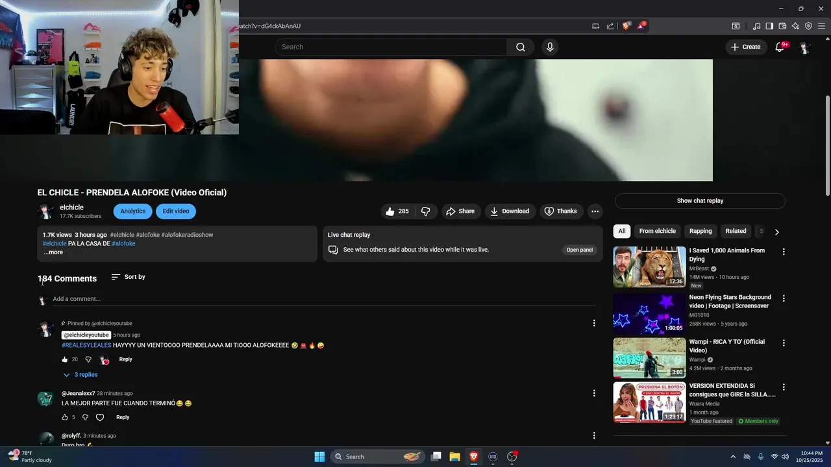Show hidden system tray icons chevron
Screen dimensions: 831x467
tap(733, 457)
